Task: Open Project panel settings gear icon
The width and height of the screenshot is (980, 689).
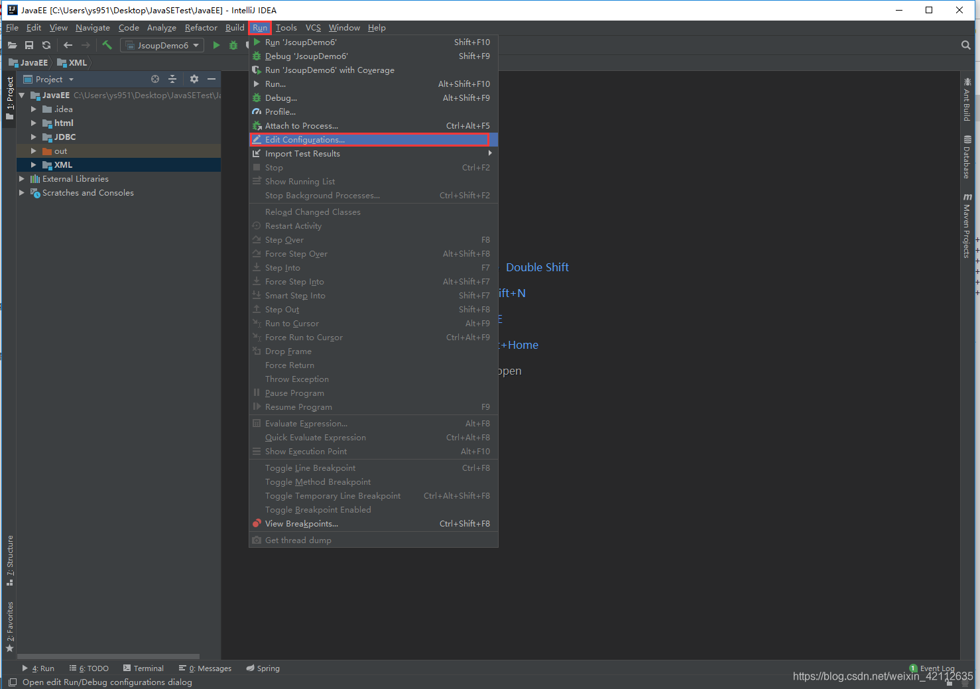Action: click(194, 79)
